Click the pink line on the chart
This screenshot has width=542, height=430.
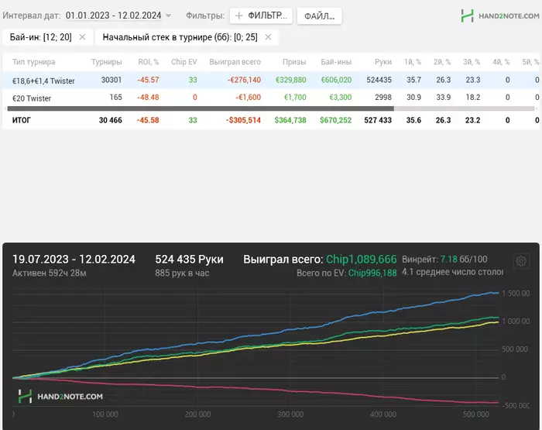(290, 391)
